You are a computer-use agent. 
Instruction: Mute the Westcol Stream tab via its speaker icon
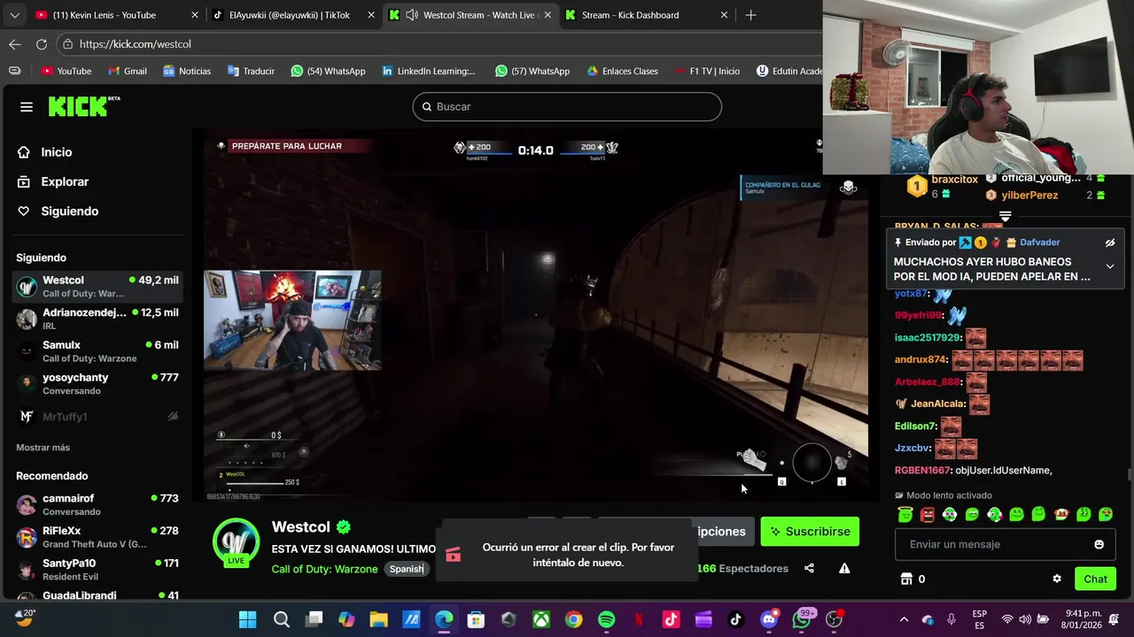[x=412, y=15]
